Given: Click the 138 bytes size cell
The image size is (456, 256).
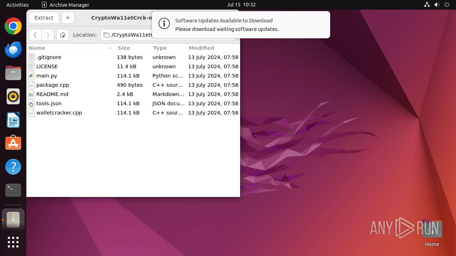Looking at the screenshot, I should tap(130, 57).
